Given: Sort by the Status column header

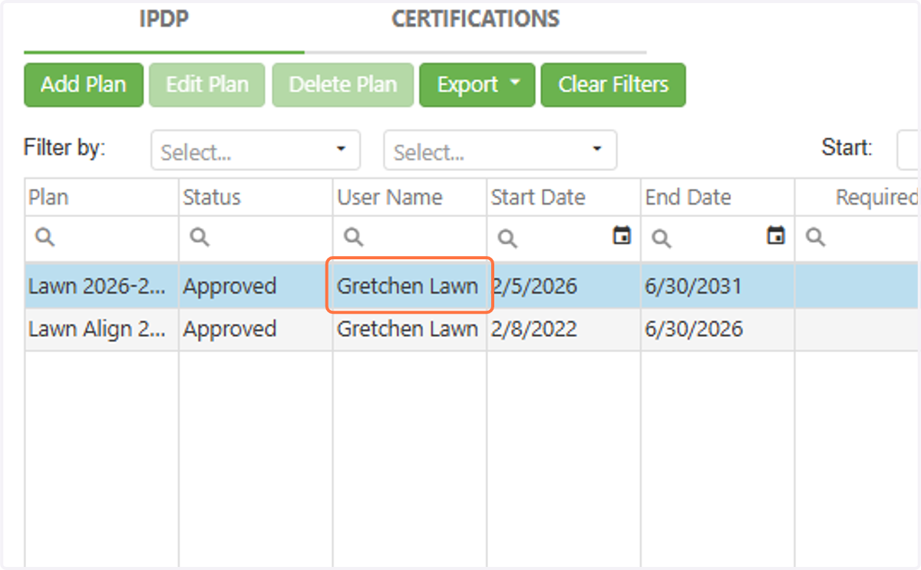Looking at the screenshot, I should 256,197.
